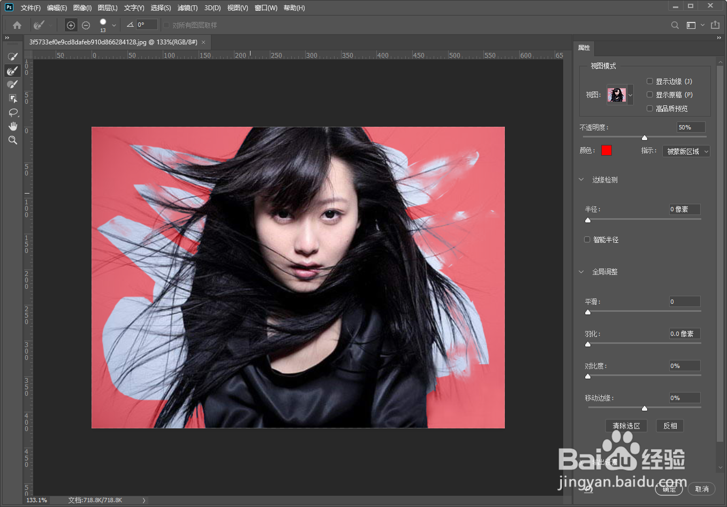Open the 编辑(E) menu

click(57, 8)
